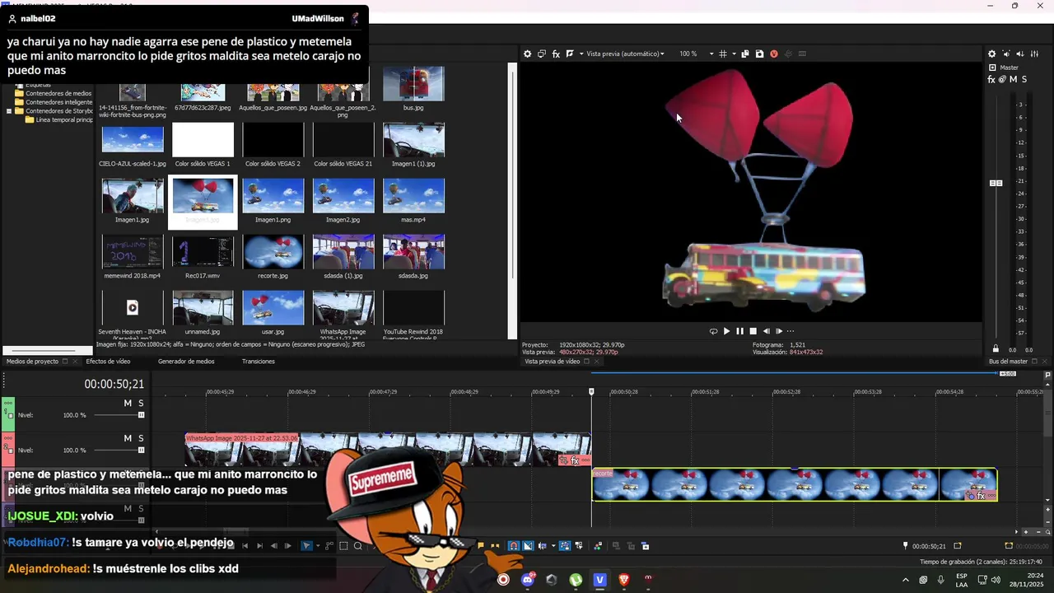The image size is (1054, 593).
Task: Toggle loop playback in preview
Action: (x=713, y=331)
